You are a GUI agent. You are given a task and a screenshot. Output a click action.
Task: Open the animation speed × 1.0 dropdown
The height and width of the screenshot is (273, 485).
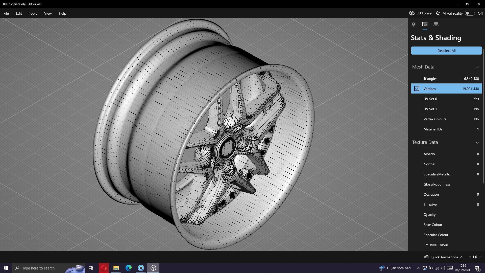(475, 257)
